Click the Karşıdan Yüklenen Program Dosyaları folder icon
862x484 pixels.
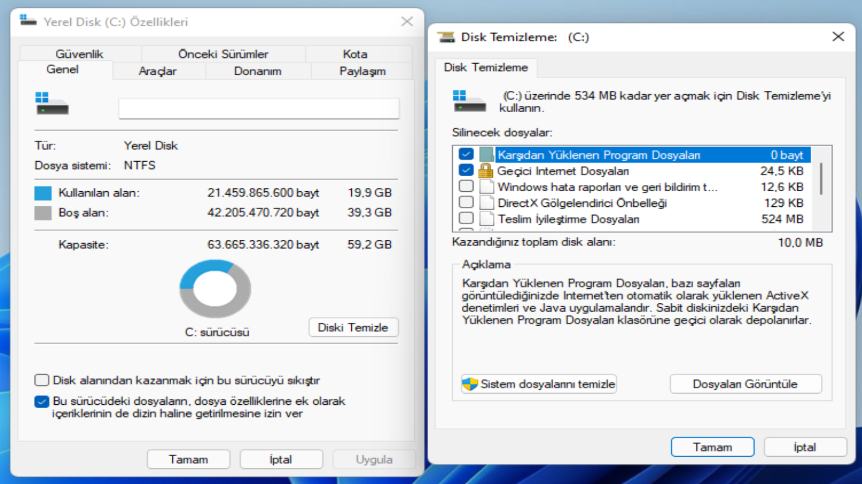(486, 154)
